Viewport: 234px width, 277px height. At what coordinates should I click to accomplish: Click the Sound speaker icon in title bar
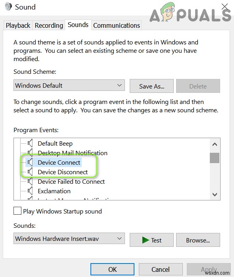[x=8, y=6]
